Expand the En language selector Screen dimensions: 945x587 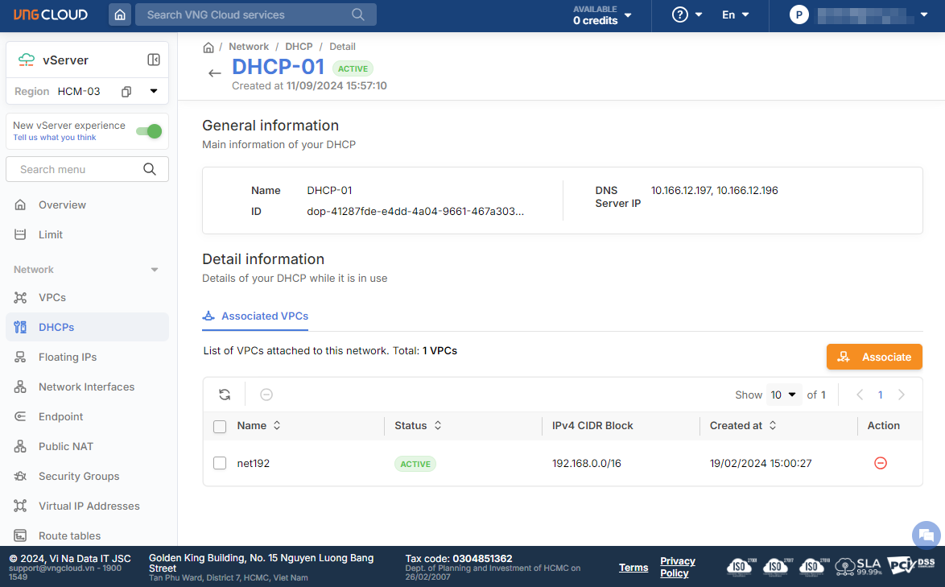[x=735, y=14]
